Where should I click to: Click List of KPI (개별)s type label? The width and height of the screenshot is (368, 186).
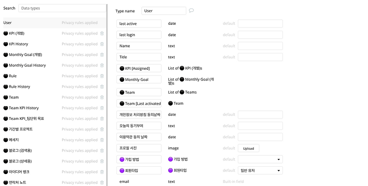click(185, 68)
